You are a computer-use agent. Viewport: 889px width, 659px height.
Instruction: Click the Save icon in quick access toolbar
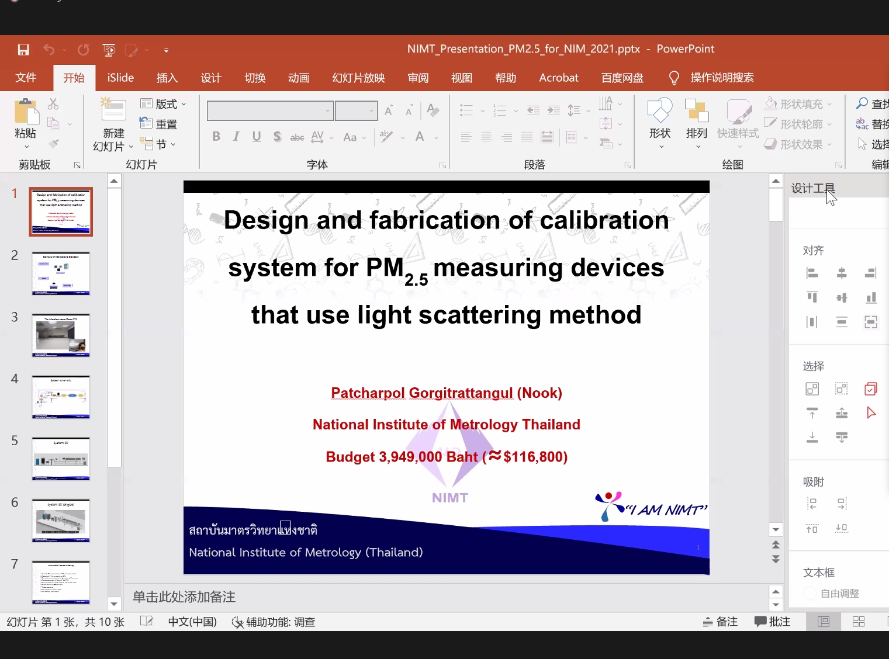(x=23, y=50)
